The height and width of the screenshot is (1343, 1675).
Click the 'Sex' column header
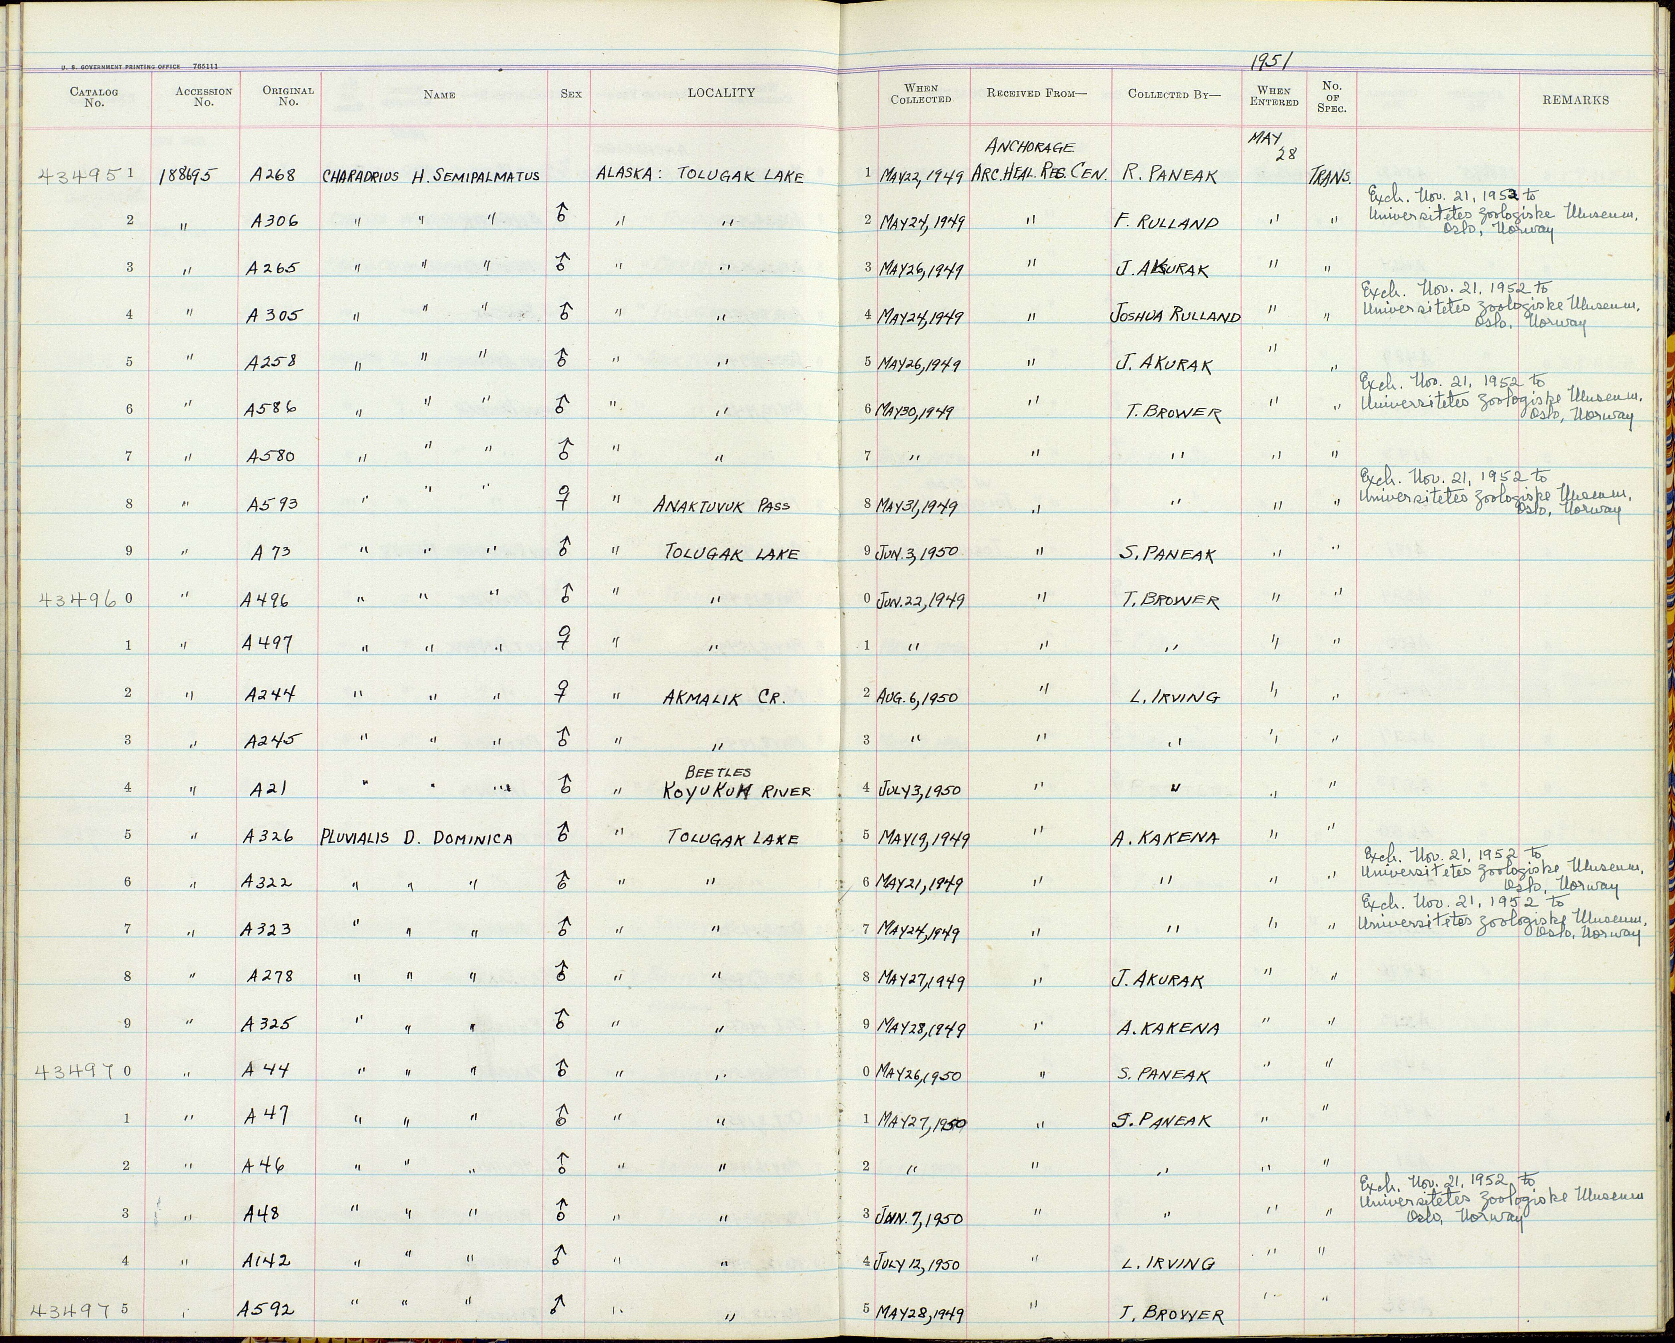(x=571, y=94)
